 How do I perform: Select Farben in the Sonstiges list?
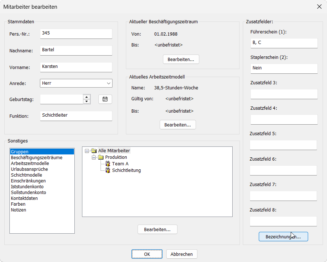[42, 204]
